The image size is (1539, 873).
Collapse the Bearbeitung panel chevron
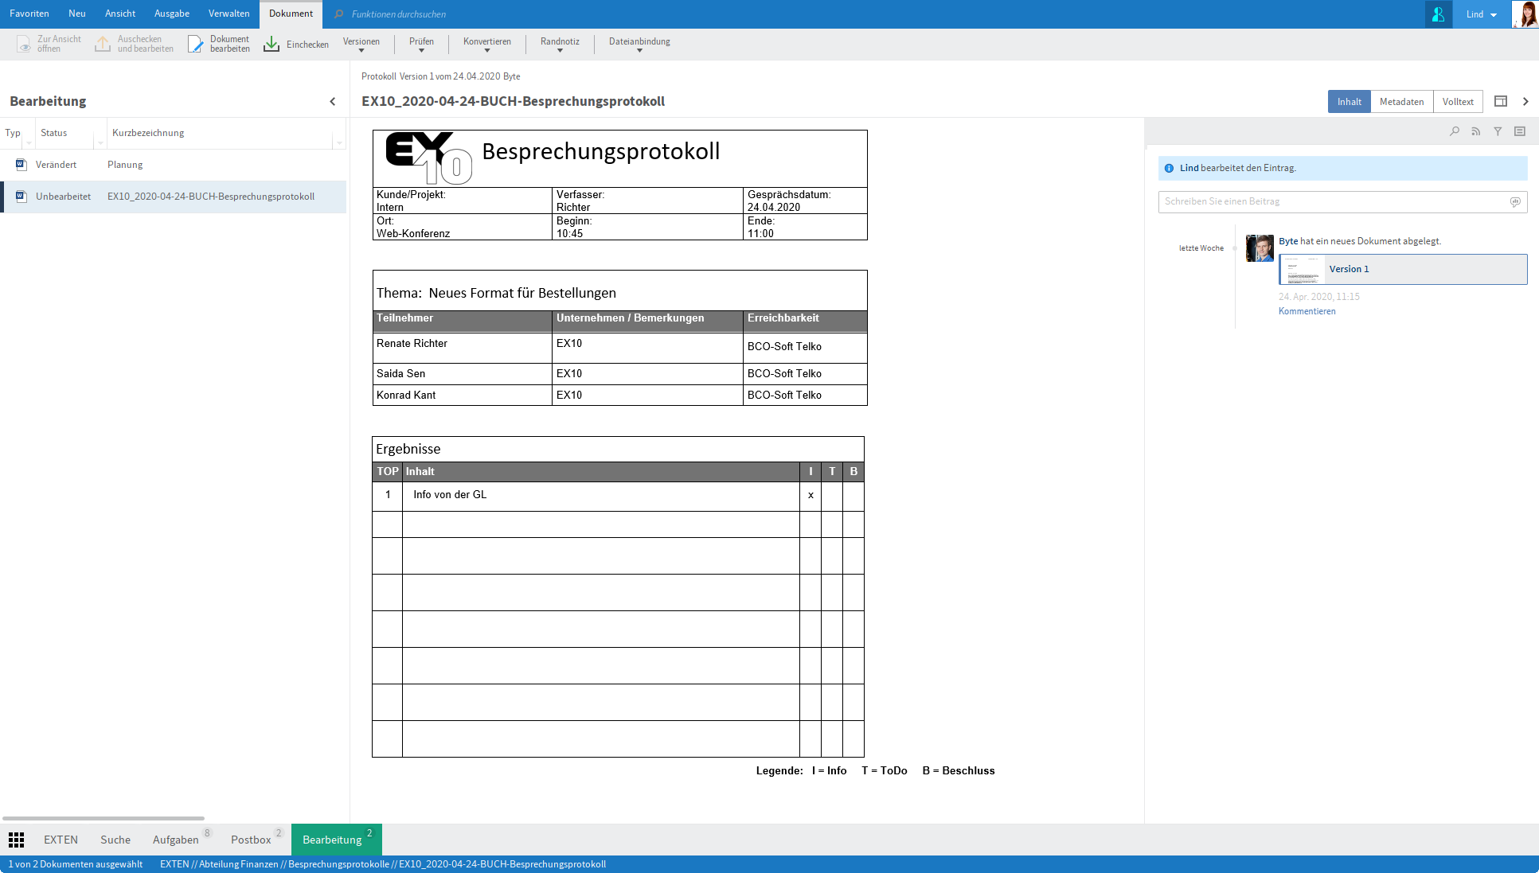pyautogui.click(x=333, y=101)
